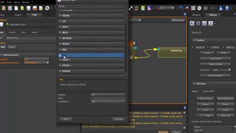
Task: Switch to the anim tab
Action: coord(34,32)
